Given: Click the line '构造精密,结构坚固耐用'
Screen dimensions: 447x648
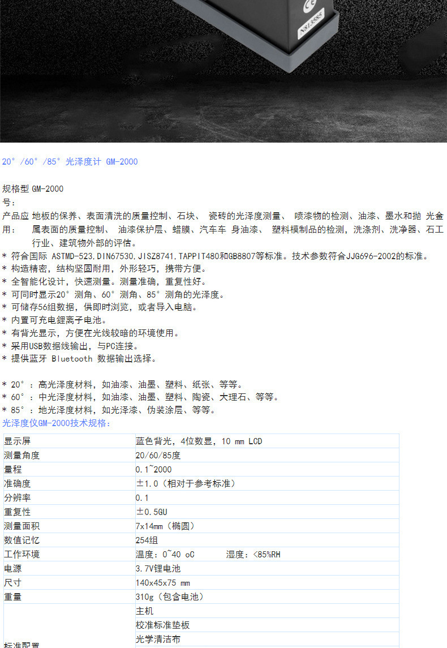Looking at the screenshot, I should [104, 269].
